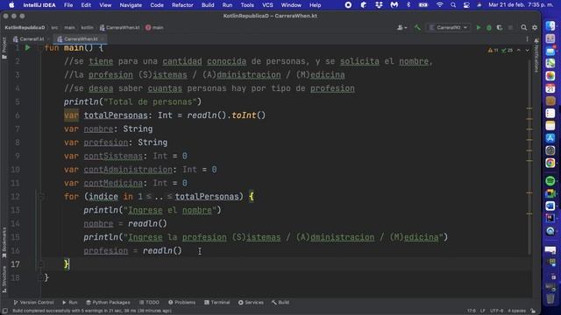Image resolution: width=561 pixels, height=315 pixels.
Task: Click kotlin folder breadcrumb
Action: (87, 27)
